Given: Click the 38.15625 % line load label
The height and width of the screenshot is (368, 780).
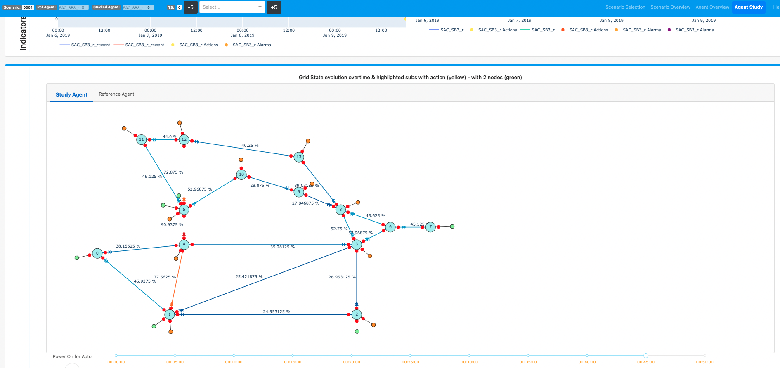Looking at the screenshot, I should point(128,246).
